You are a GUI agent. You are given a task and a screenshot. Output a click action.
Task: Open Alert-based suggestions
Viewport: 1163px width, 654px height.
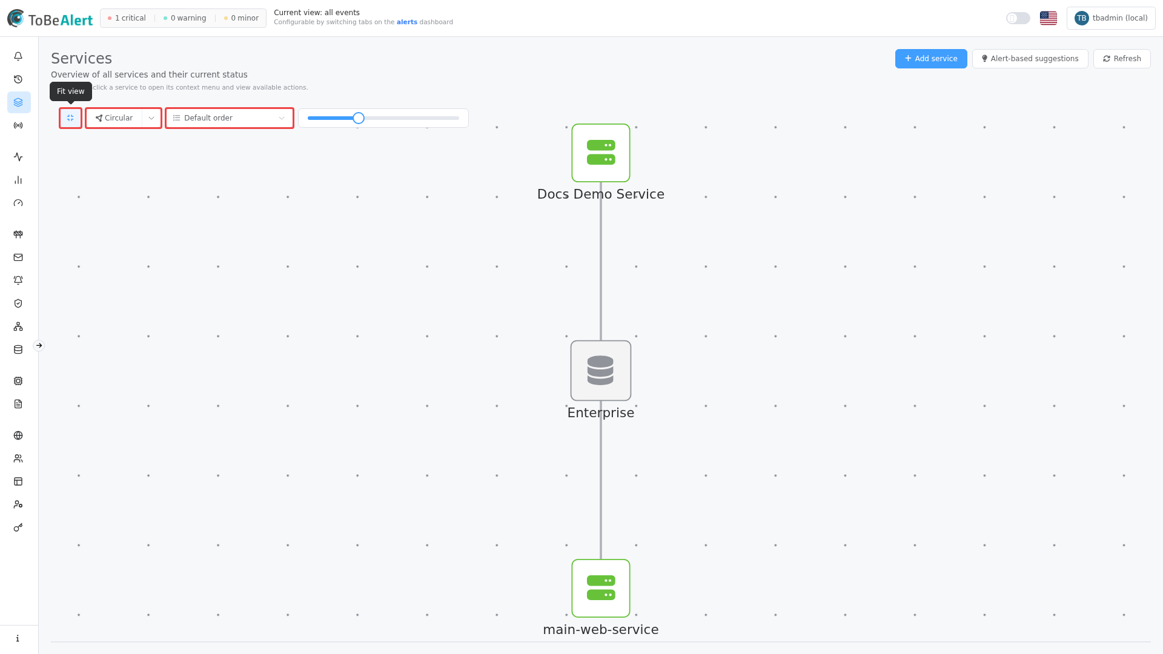[x=1030, y=59]
